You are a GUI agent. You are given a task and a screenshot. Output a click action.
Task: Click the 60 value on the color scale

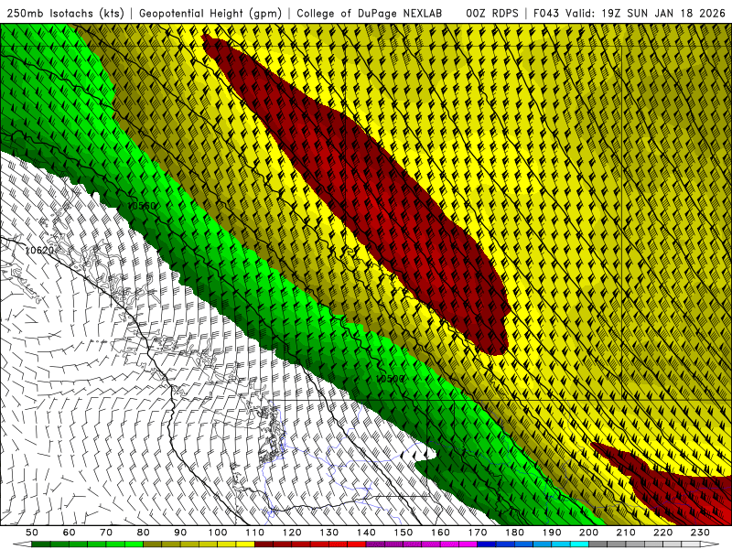(69, 533)
